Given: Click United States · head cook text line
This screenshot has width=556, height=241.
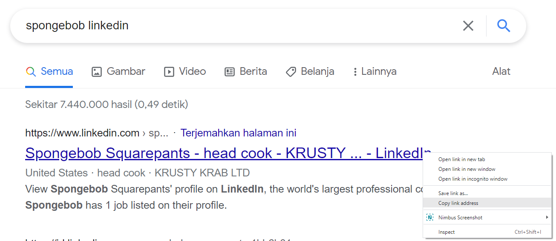Looking at the screenshot, I should coord(138,173).
